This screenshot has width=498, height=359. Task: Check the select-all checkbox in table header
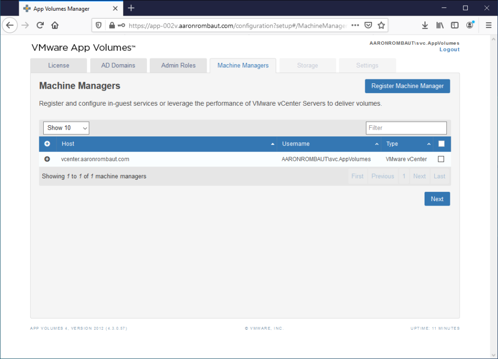coord(441,144)
